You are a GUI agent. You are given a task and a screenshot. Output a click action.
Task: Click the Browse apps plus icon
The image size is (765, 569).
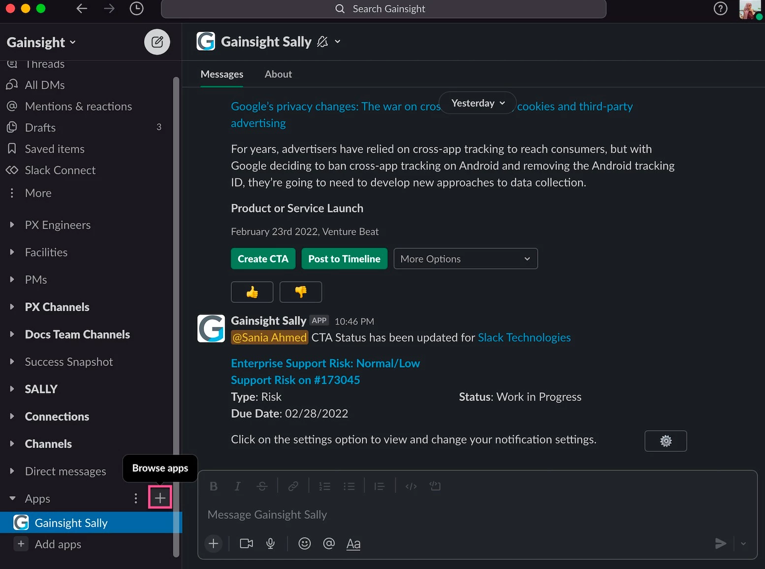(160, 498)
